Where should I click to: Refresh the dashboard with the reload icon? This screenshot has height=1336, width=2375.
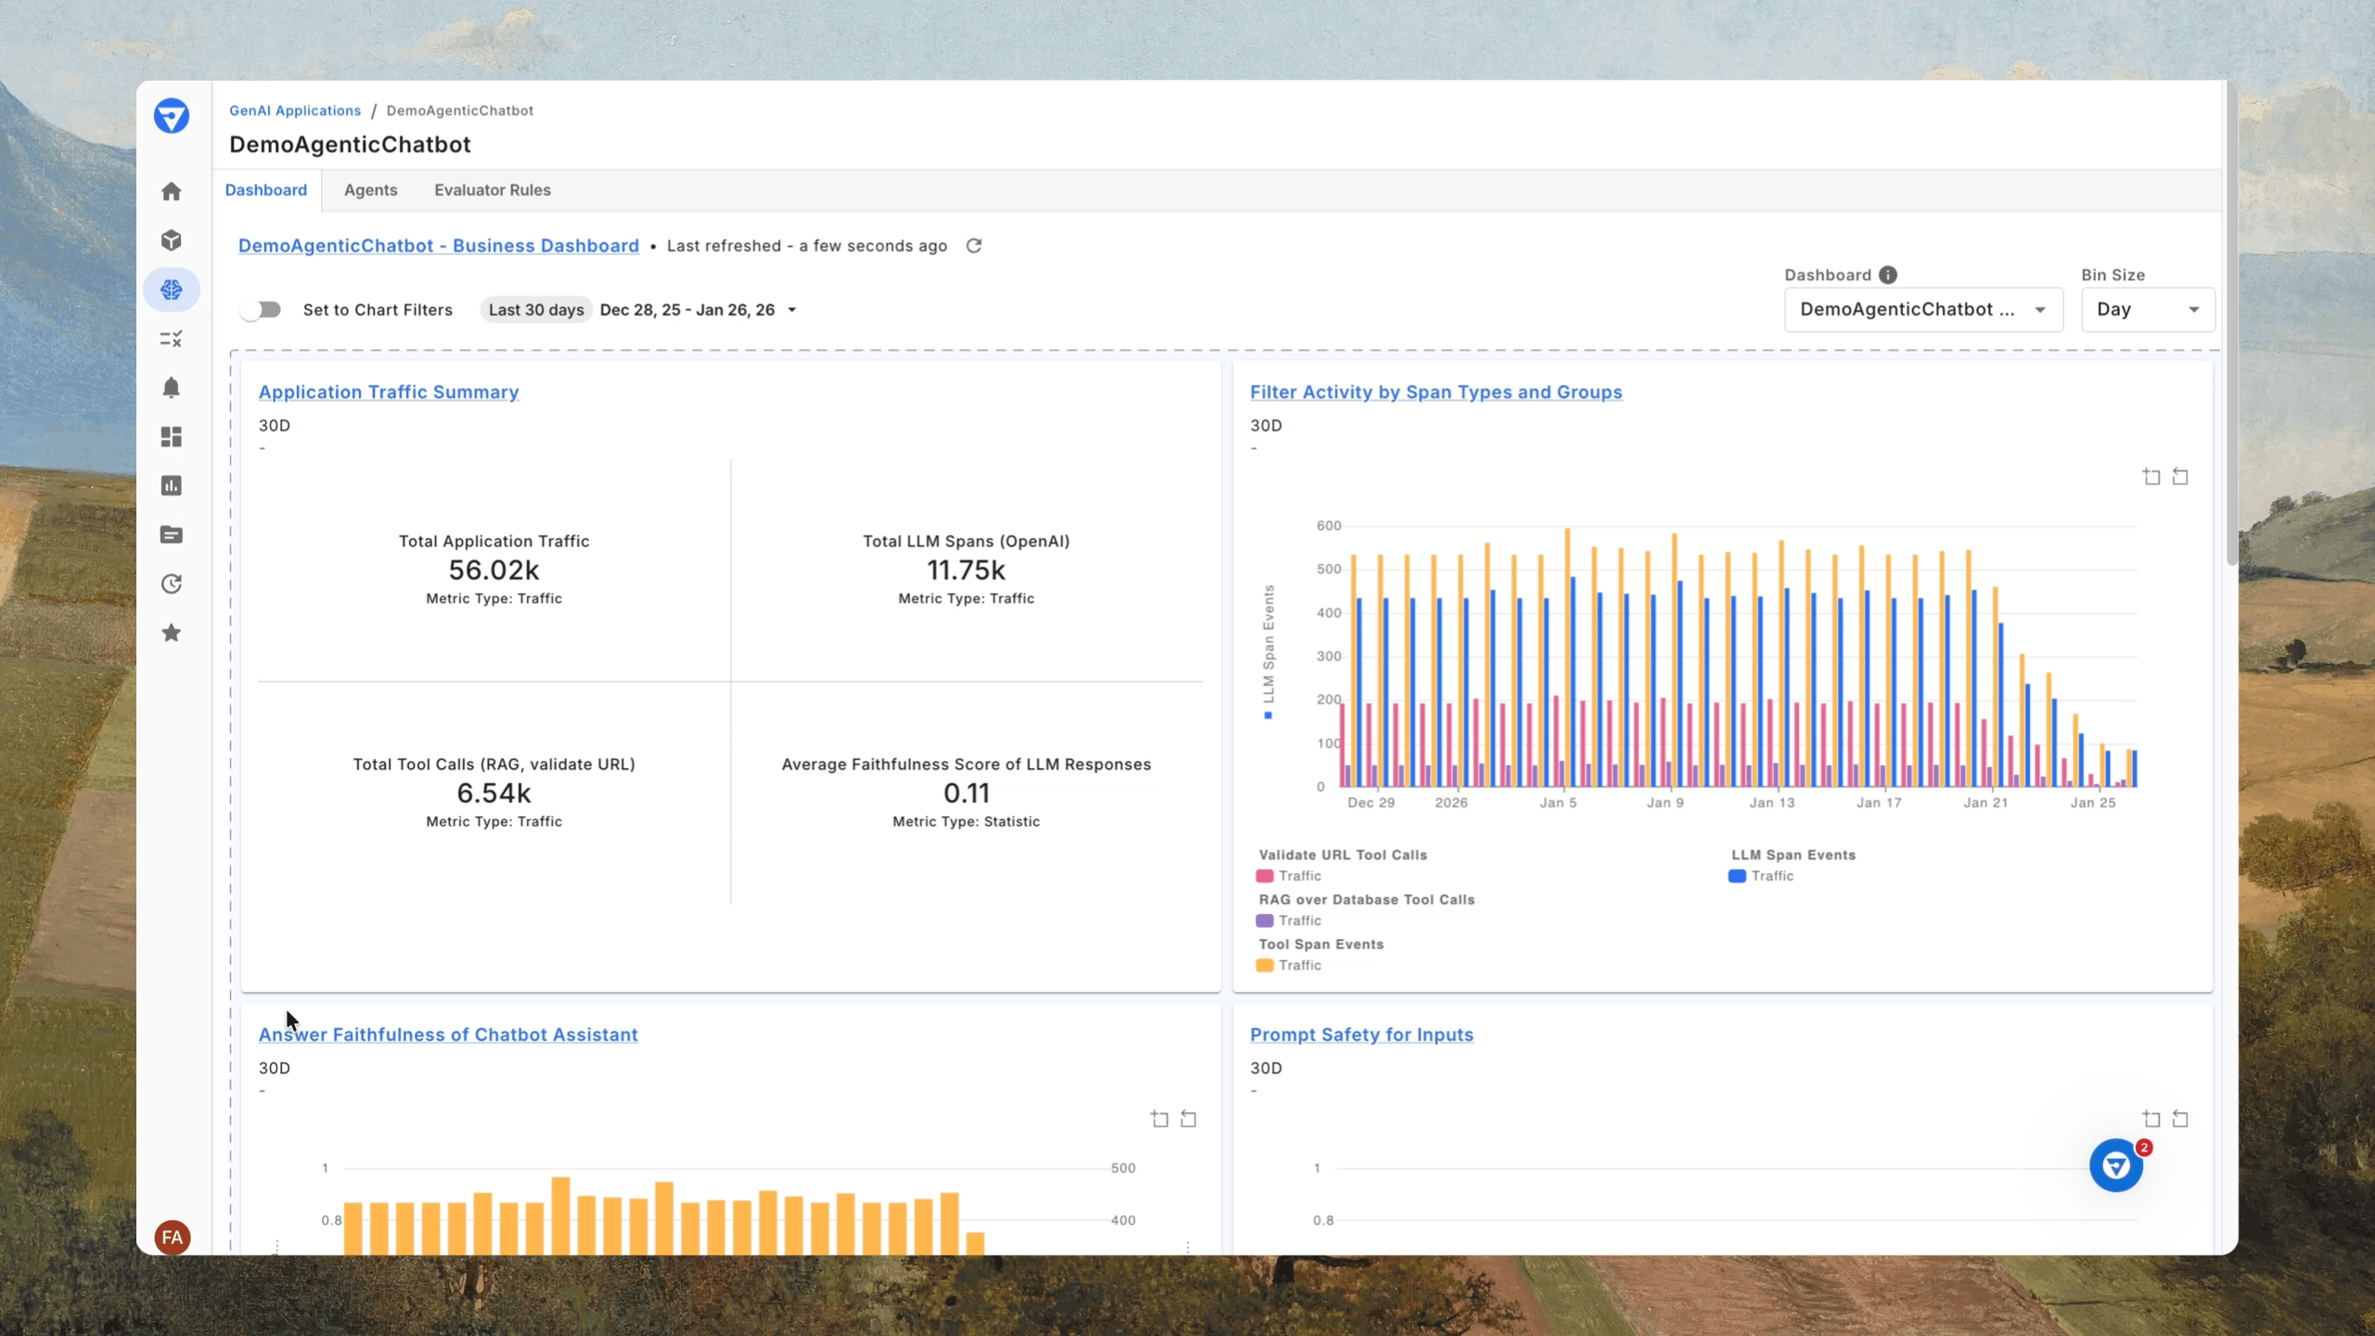(974, 246)
